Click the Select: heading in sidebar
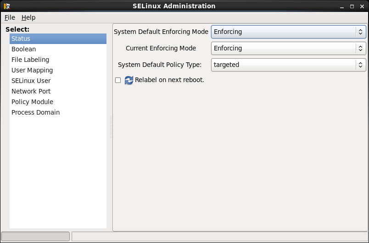The height and width of the screenshot is (243, 369). click(17, 29)
